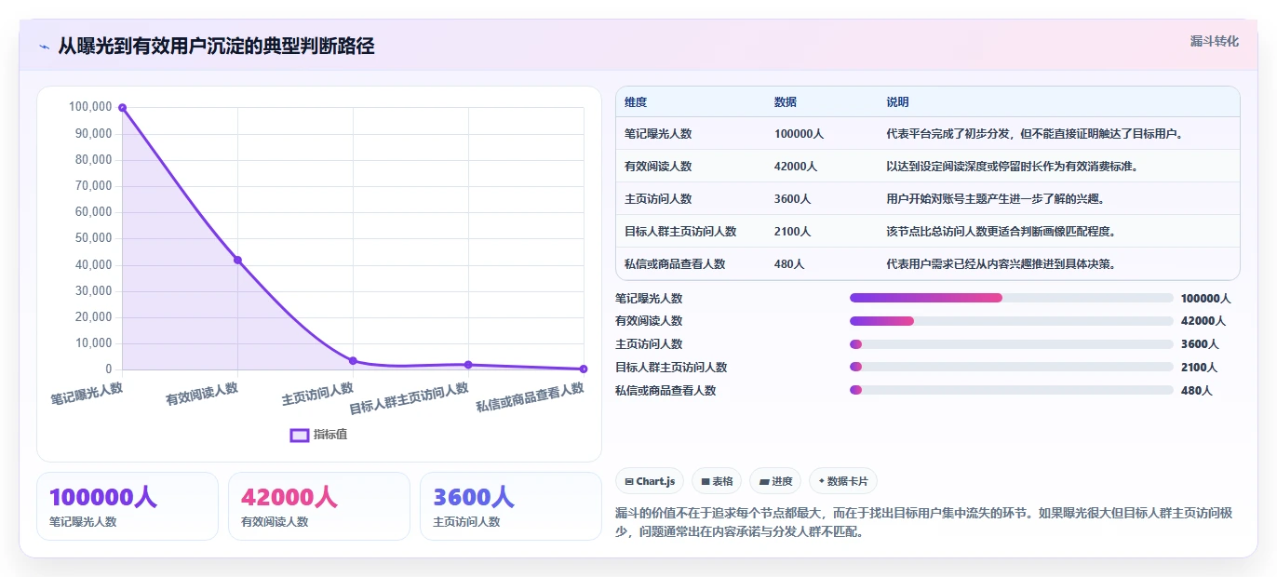Click the 100000人 table cell
Viewport: 1277px width, 577px height.
(800, 134)
